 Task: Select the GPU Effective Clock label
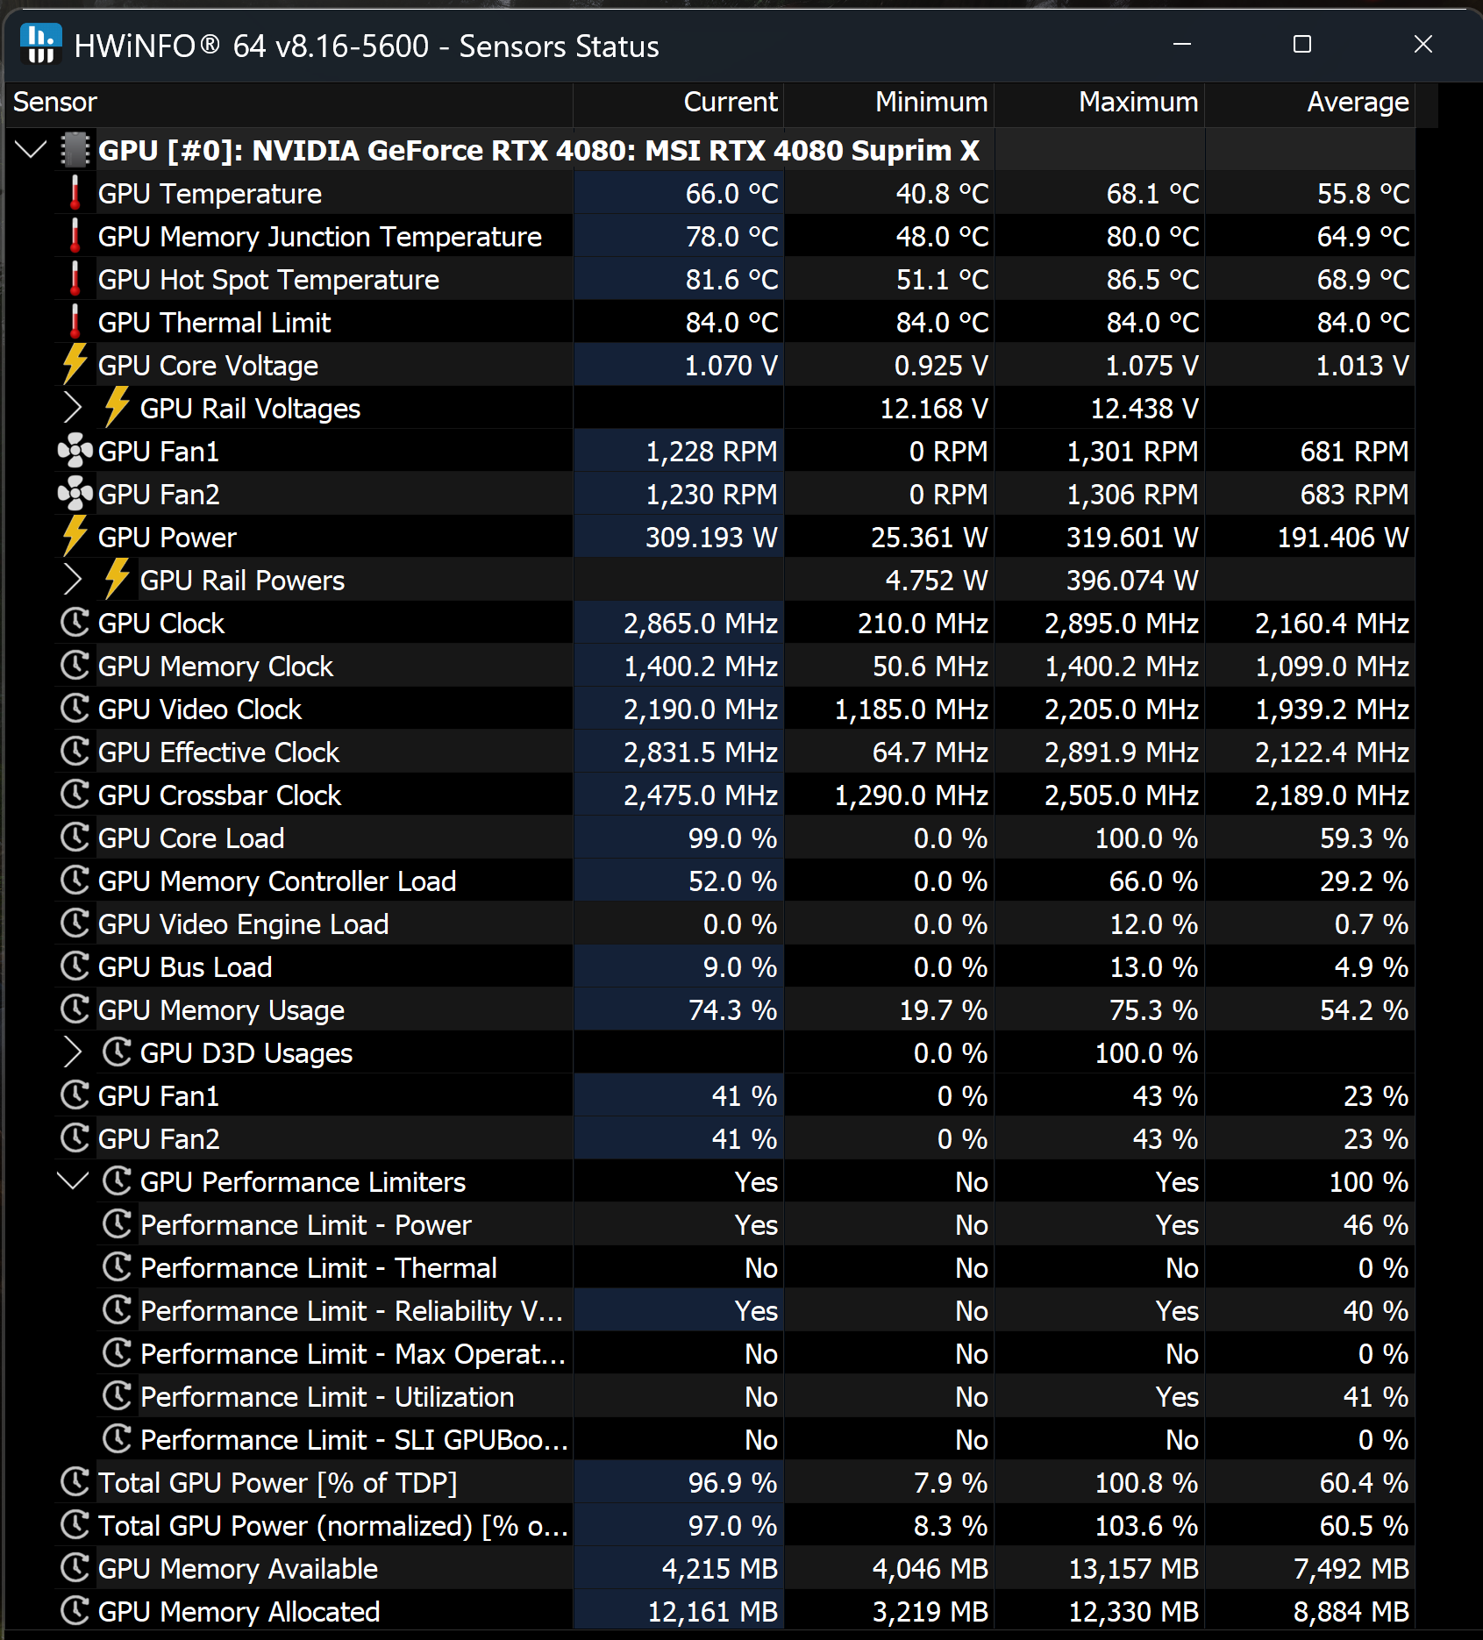click(x=218, y=752)
